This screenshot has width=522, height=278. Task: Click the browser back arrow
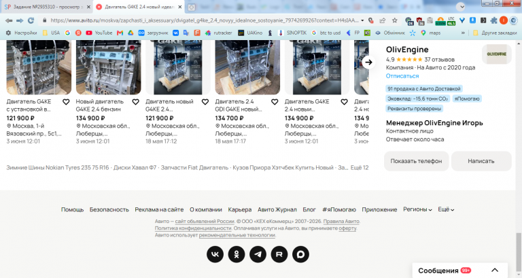9,20
